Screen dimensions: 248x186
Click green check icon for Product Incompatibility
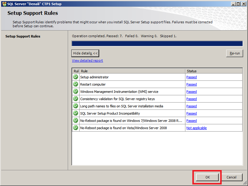point(76,113)
